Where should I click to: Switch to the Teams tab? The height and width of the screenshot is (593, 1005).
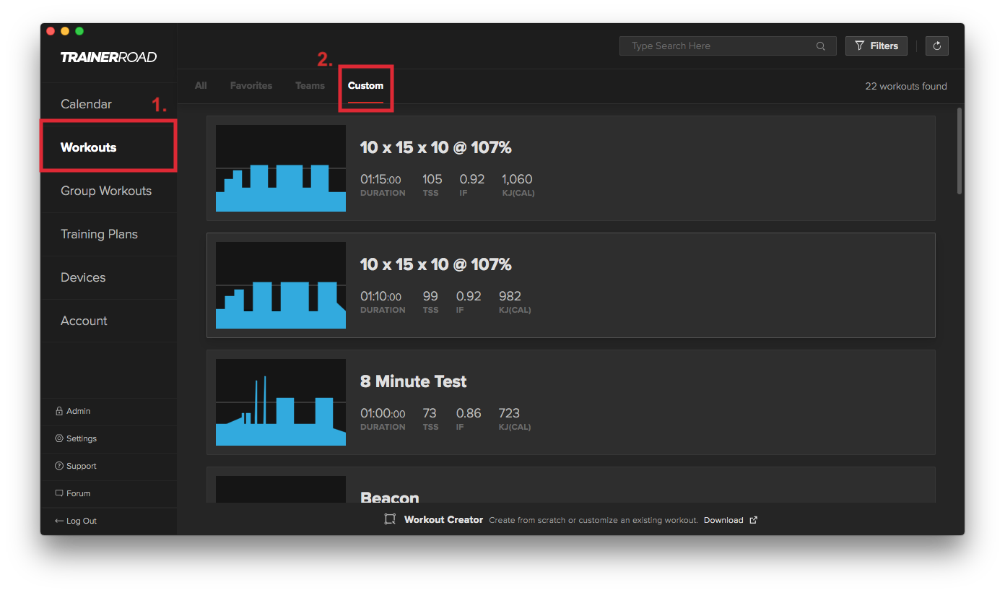(x=310, y=85)
